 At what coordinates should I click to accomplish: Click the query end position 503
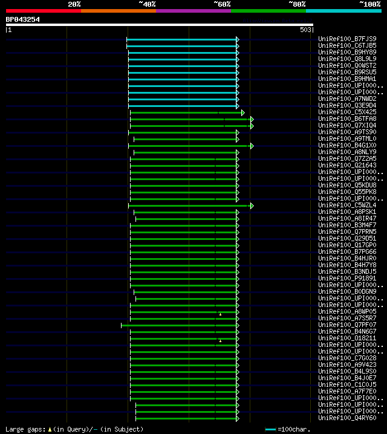point(305,30)
